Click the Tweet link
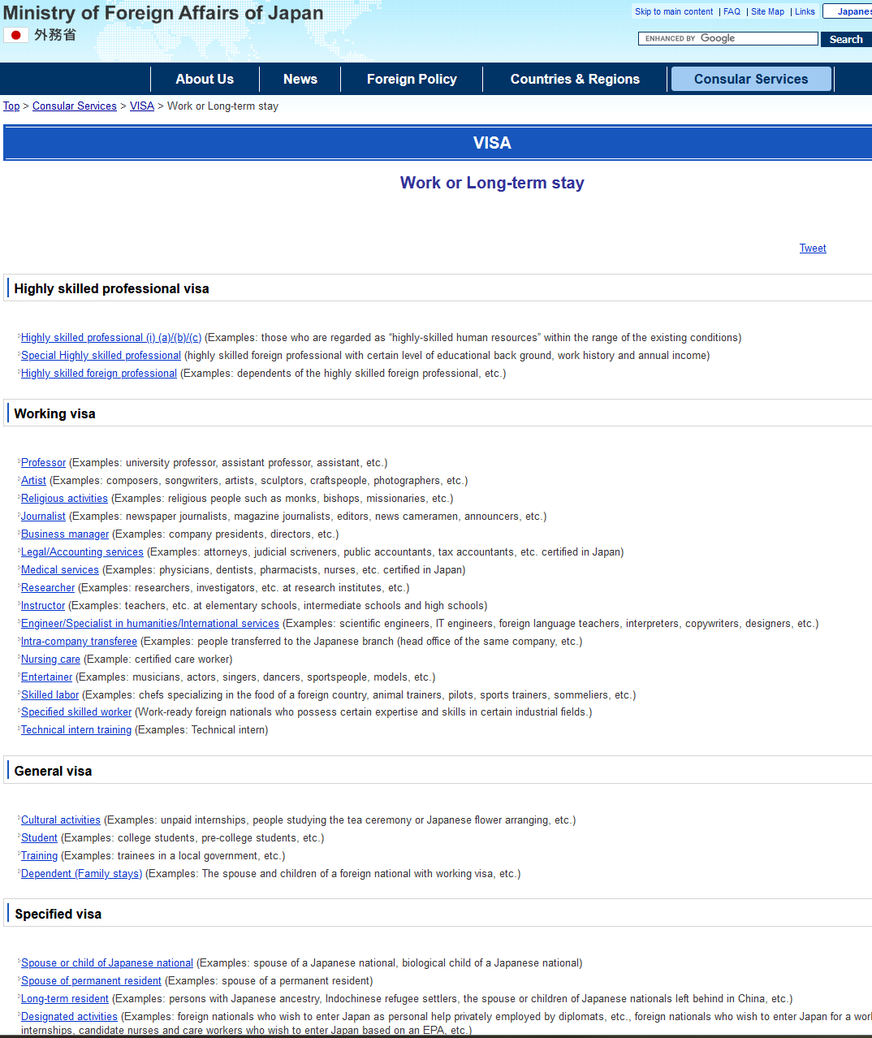 pos(813,249)
